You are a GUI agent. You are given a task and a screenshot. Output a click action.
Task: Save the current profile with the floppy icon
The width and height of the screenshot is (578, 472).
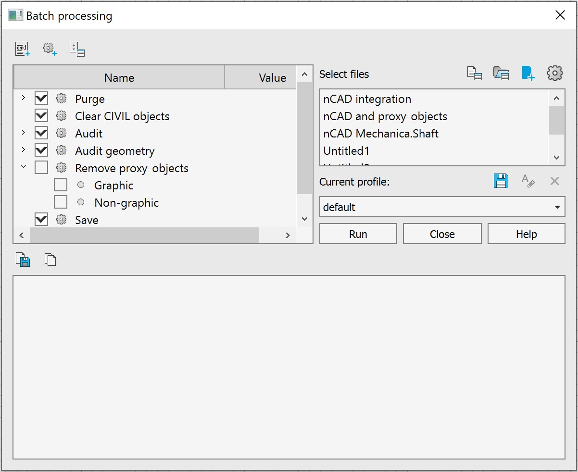(501, 181)
